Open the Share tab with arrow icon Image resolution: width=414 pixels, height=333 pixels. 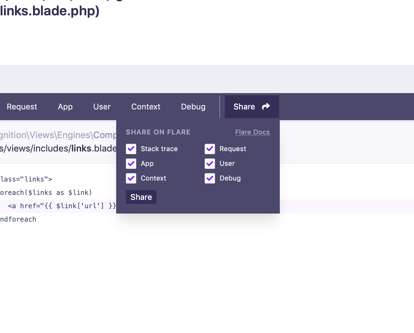pos(252,107)
